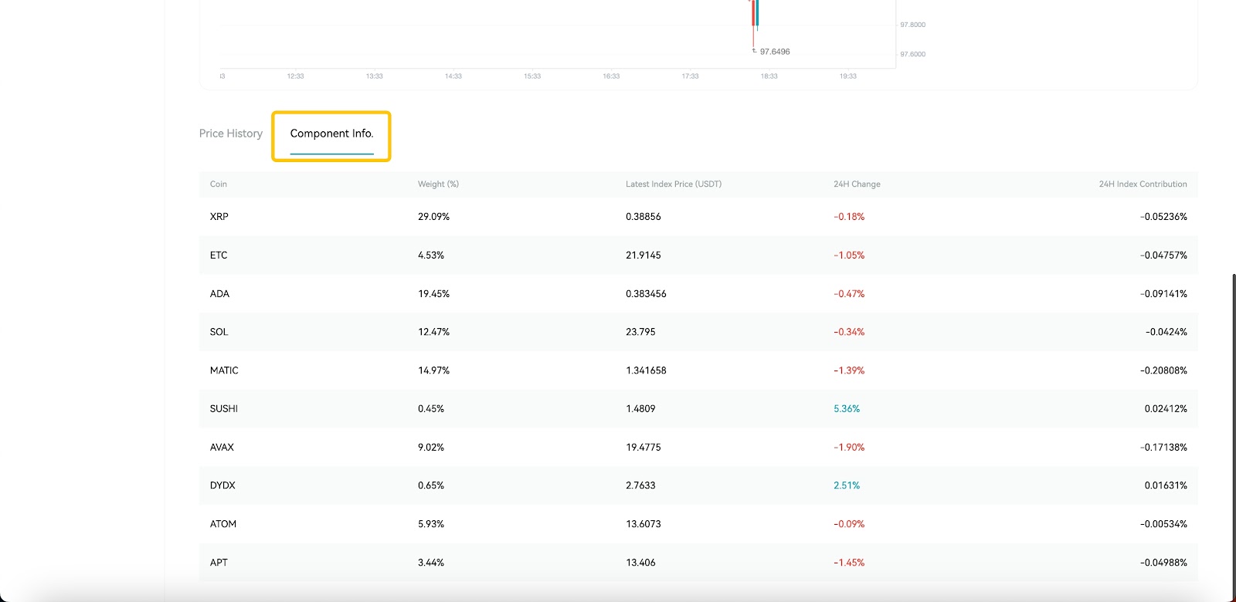
Task: Click AVAX weight value 9.02%
Action: click(431, 448)
